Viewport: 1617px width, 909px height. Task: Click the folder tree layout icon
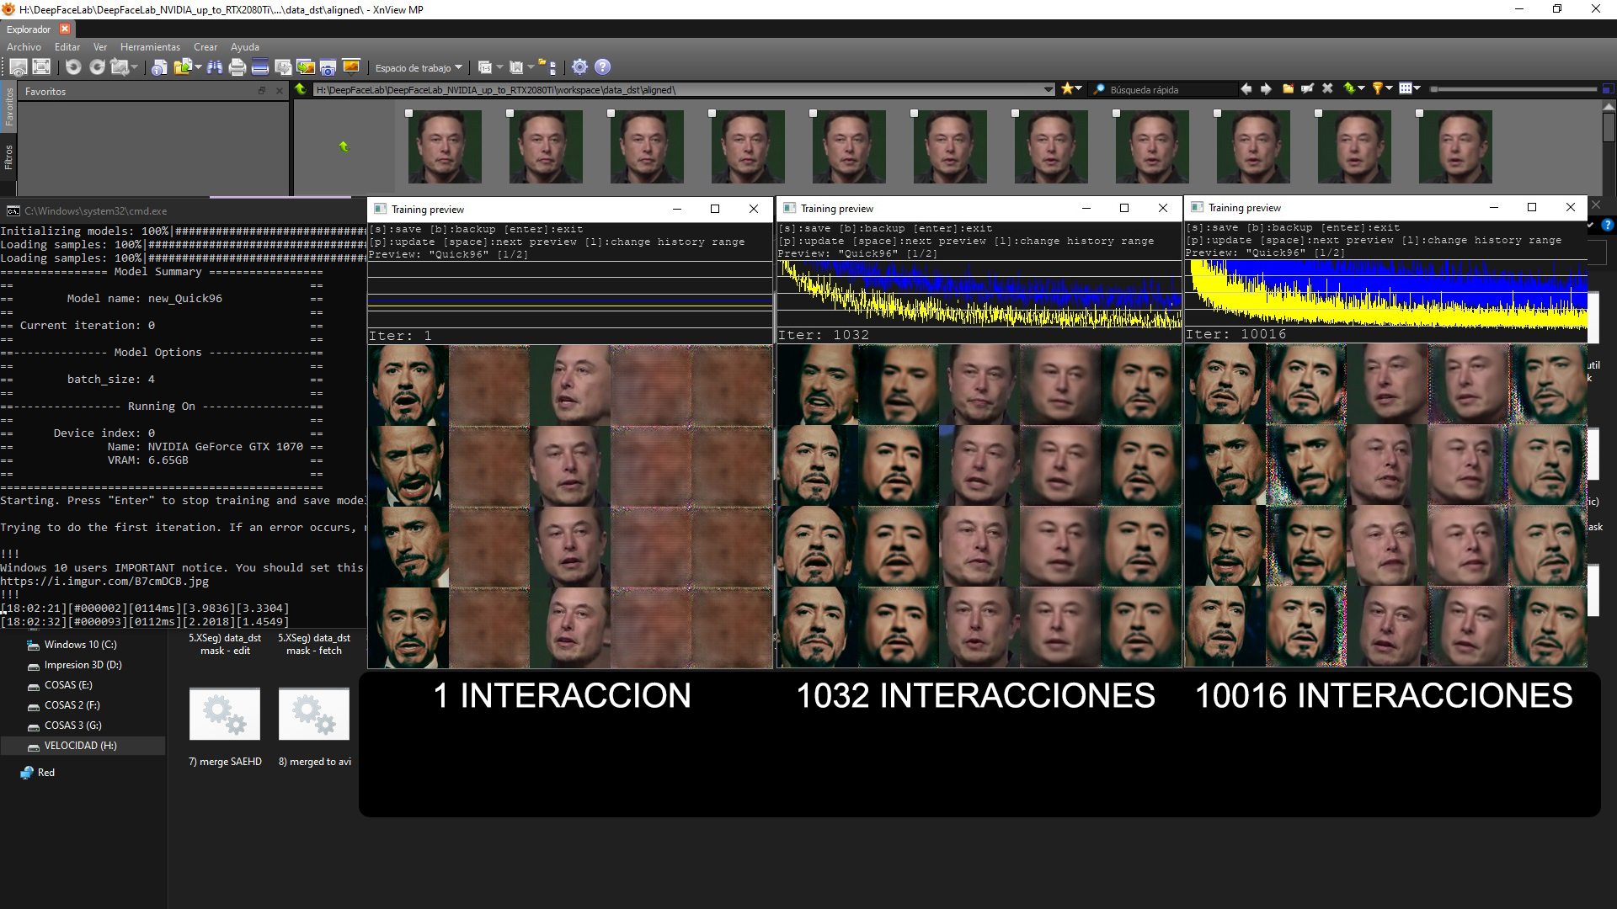coord(547,67)
